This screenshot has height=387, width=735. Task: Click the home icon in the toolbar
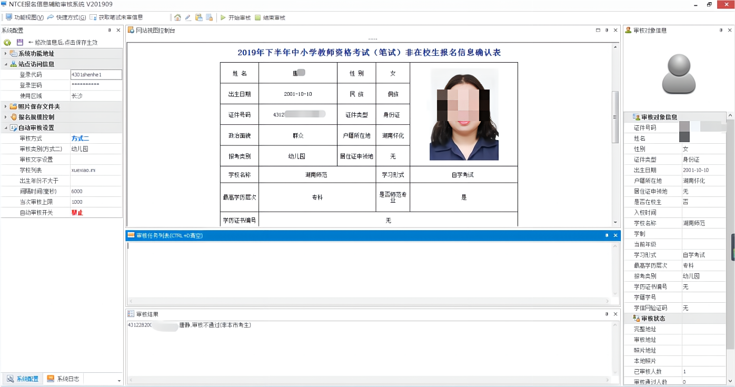pos(177,17)
